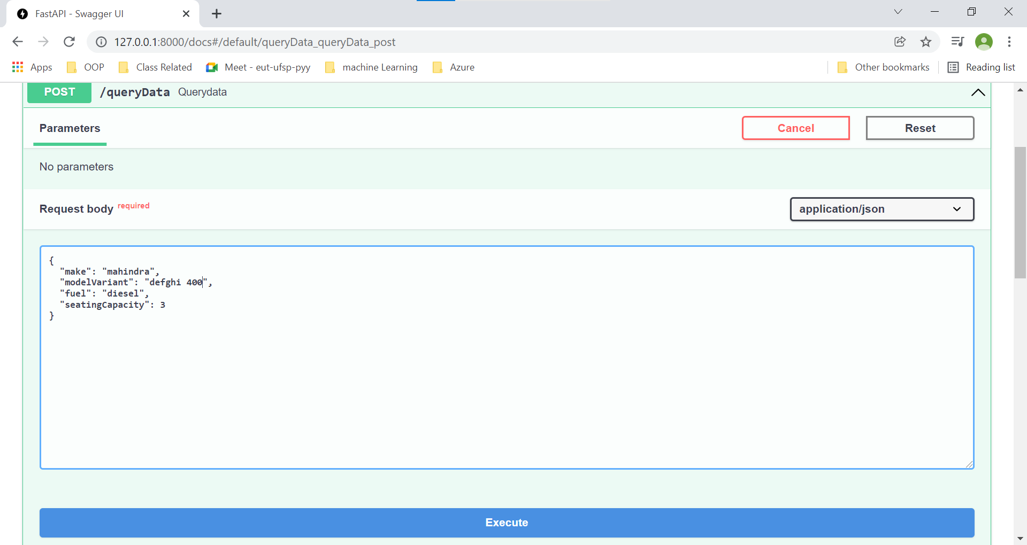Image resolution: width=1027 pixels, height=545 pixels.
Task: Open the Other bookmarks folder
Action: click(883, 67)
